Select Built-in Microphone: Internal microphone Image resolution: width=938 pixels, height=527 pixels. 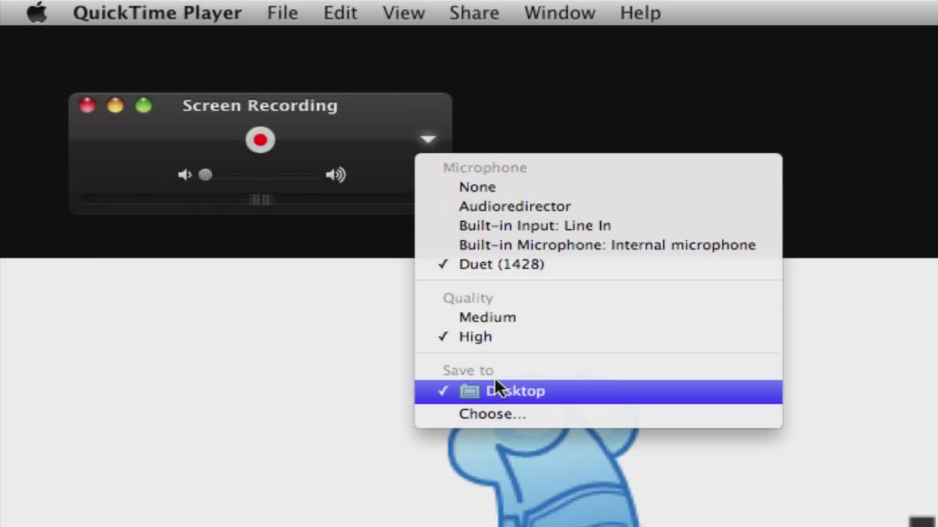click(x=598, y=244)
